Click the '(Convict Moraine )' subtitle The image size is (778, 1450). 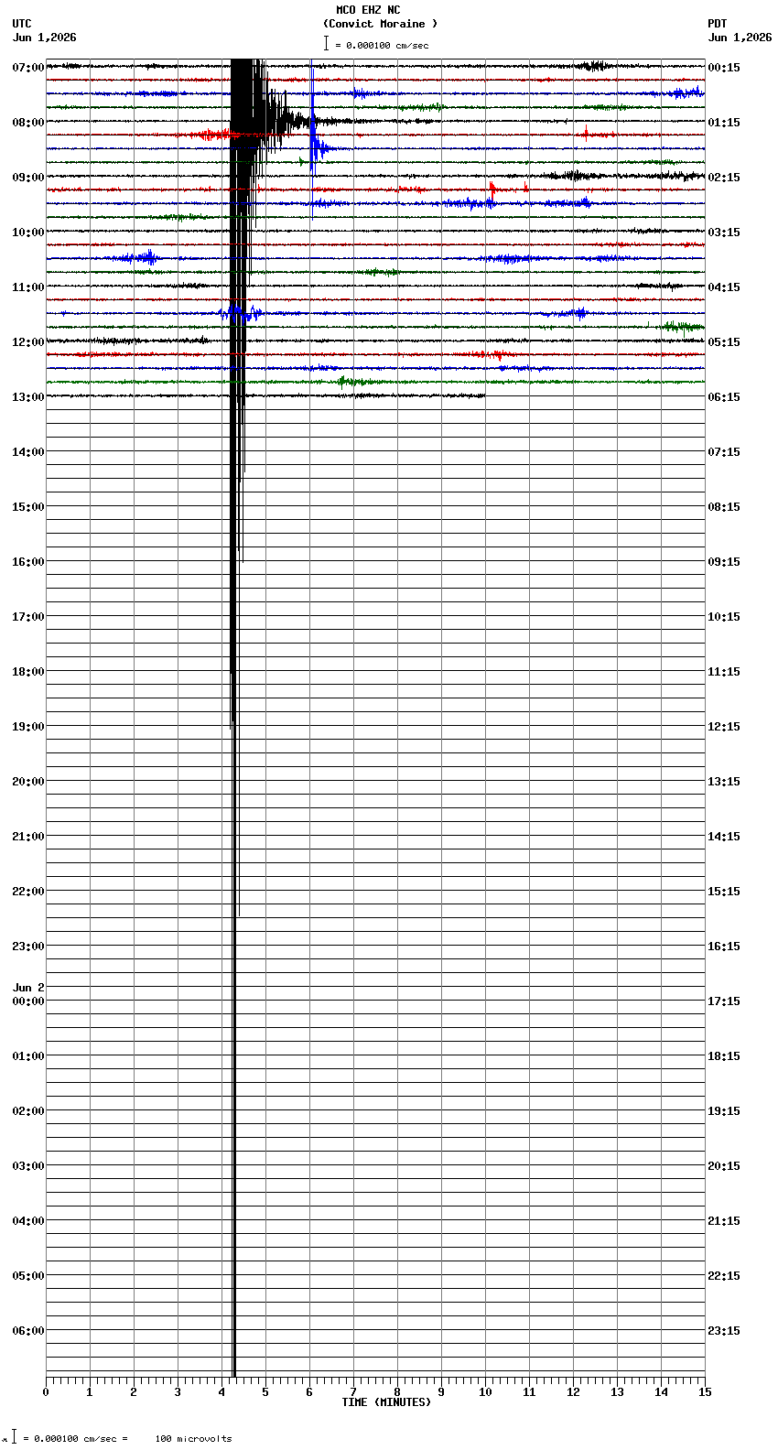tap(380, 24)
